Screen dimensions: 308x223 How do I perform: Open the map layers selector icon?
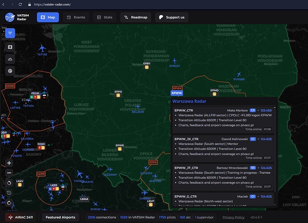click(x=10, y=47)
